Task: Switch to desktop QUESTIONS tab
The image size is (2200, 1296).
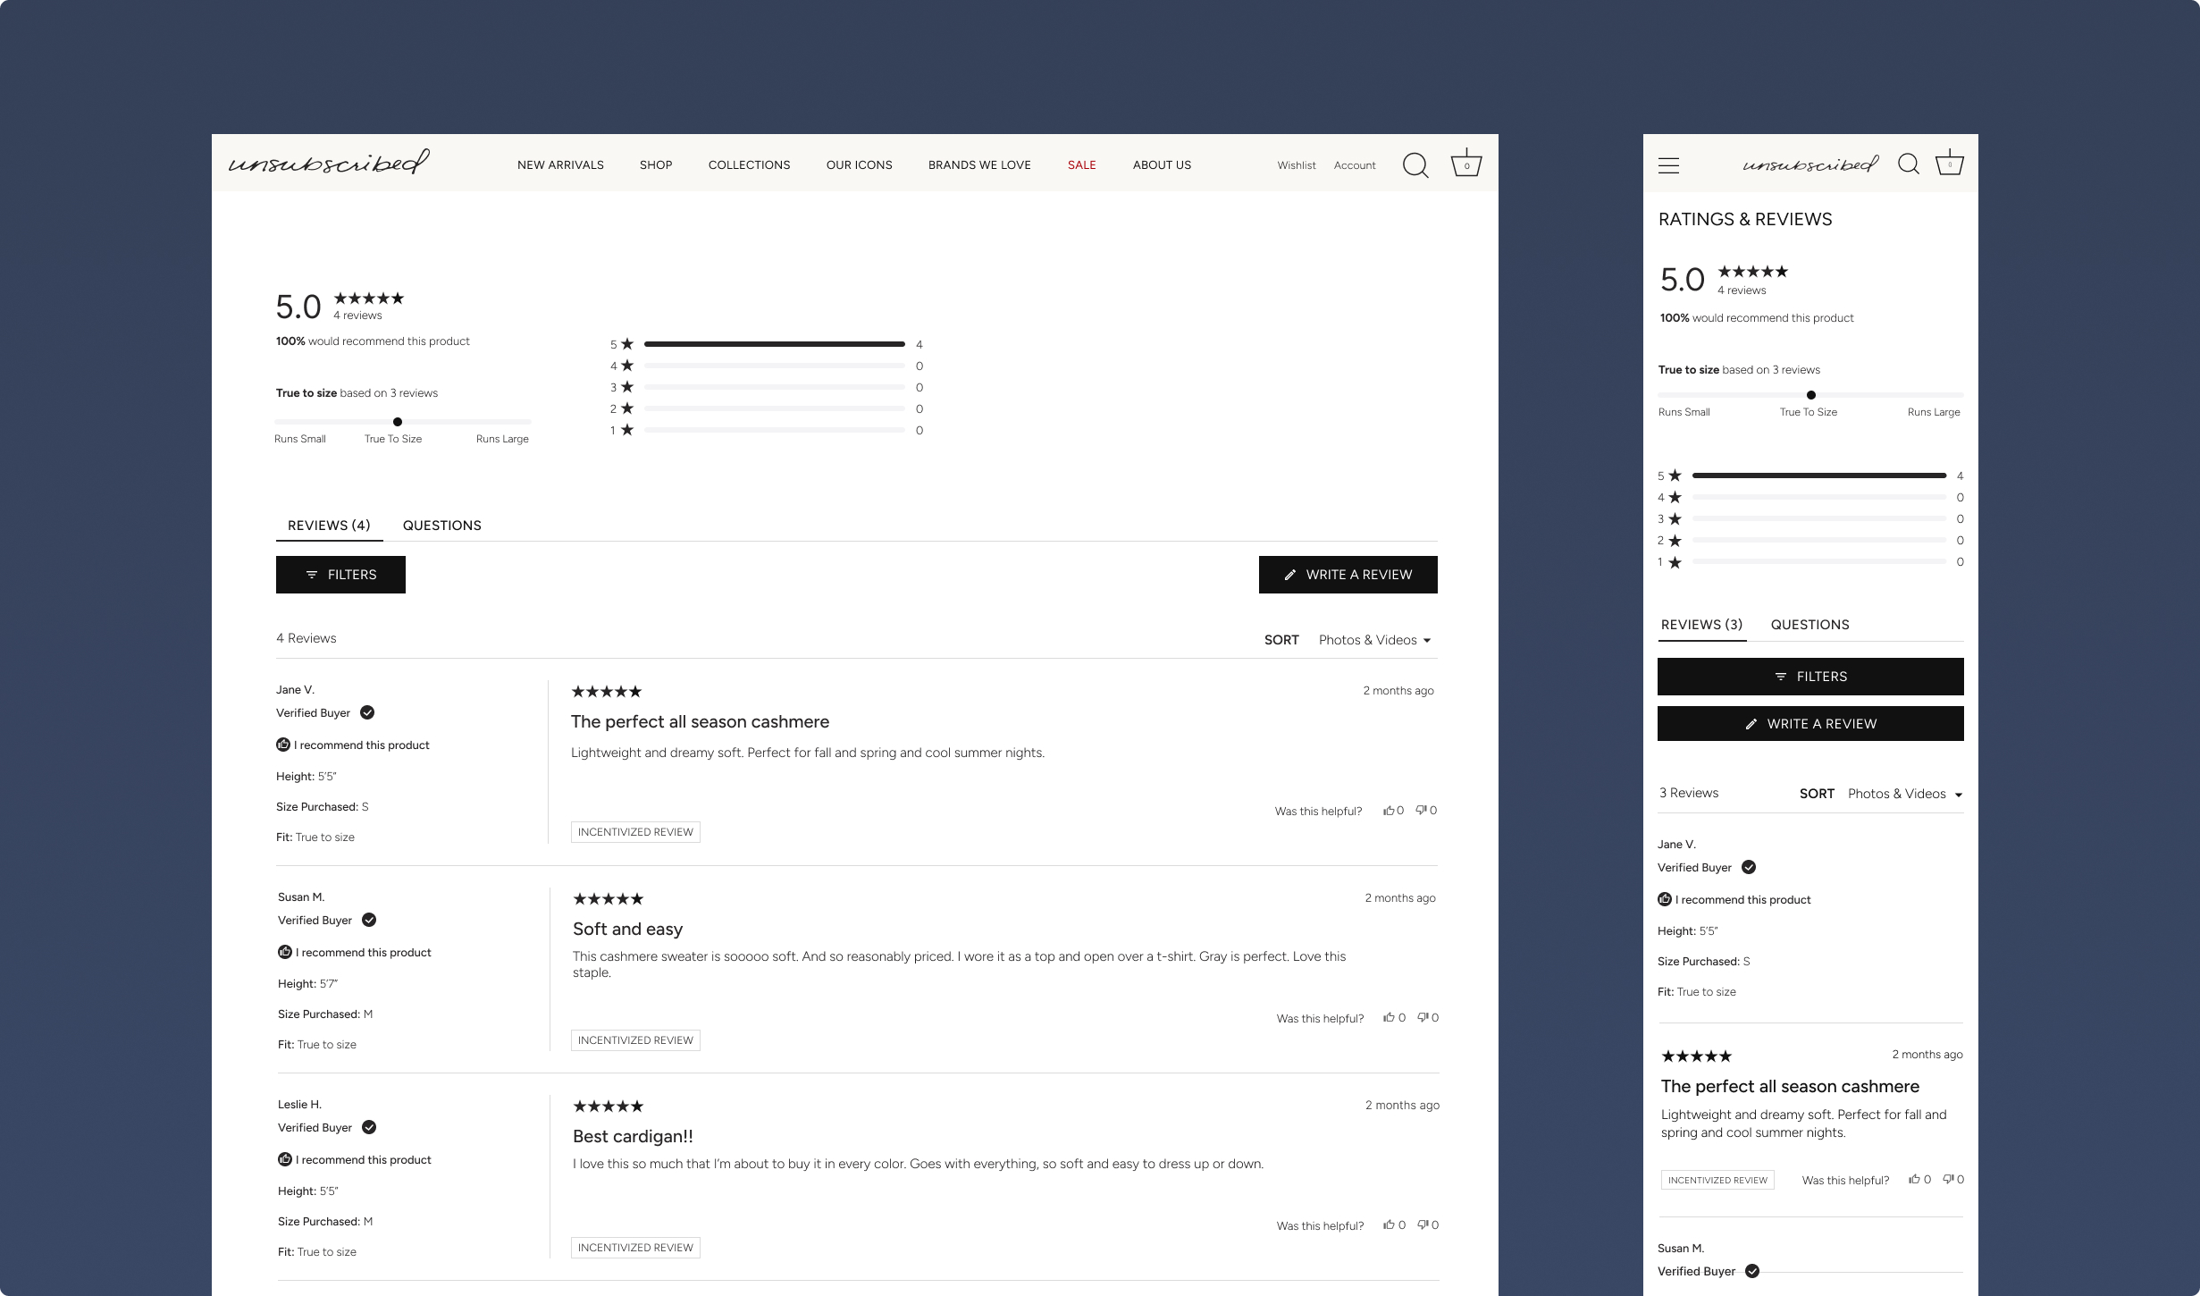Action: pos(441,526)
